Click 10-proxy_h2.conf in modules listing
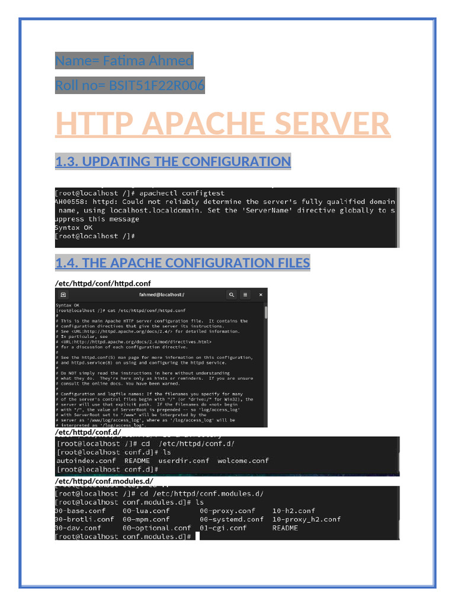Screen dimensions: 455x606 306,520
